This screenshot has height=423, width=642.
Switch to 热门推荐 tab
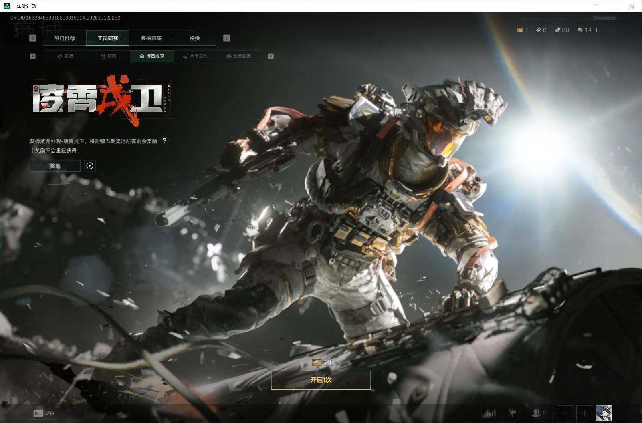(x=65, y=38)
